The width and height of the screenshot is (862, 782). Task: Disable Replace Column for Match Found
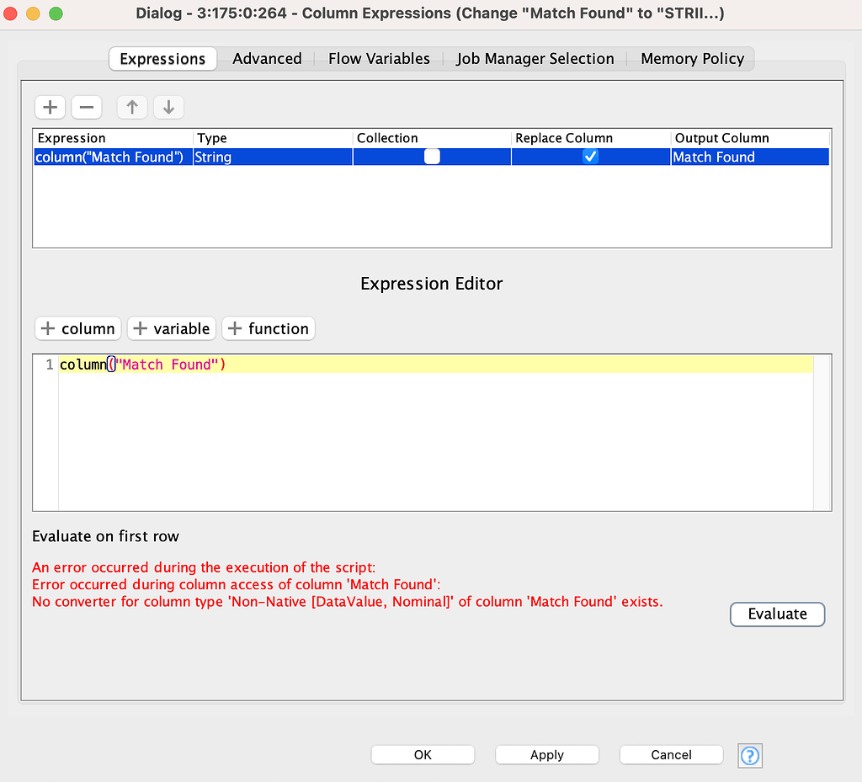591,157
